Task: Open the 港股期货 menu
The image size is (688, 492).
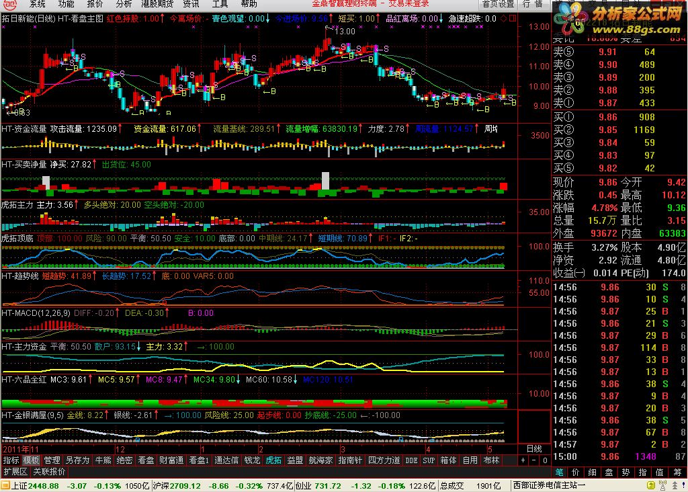Action: (x=157, y=4)
